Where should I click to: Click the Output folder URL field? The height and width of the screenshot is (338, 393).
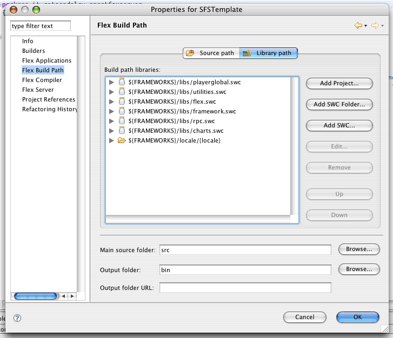[x=245, y=288]
